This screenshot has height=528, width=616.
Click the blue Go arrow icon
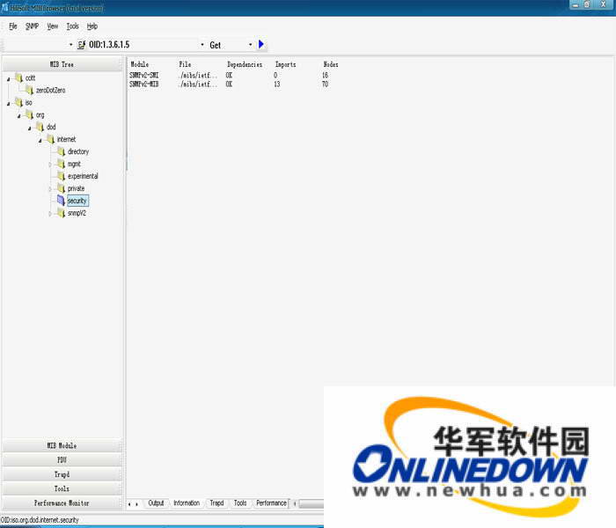(x=261, y=44)
